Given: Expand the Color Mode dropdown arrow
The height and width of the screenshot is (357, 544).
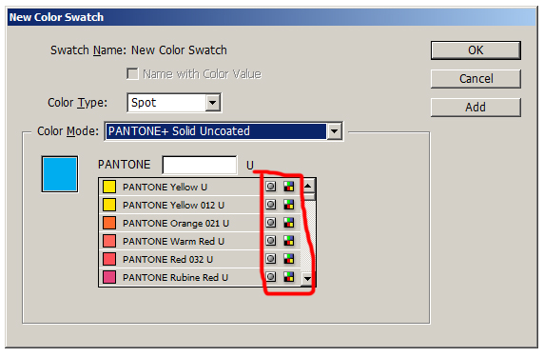Looking at the screenshot, I should (335, 131).
